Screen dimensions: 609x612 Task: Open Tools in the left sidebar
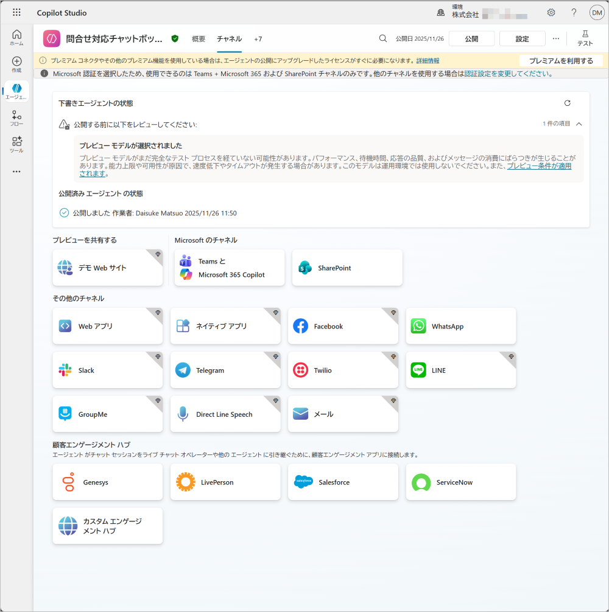pos(16,145)
